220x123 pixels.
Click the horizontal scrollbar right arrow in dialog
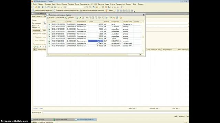(141, 54)
